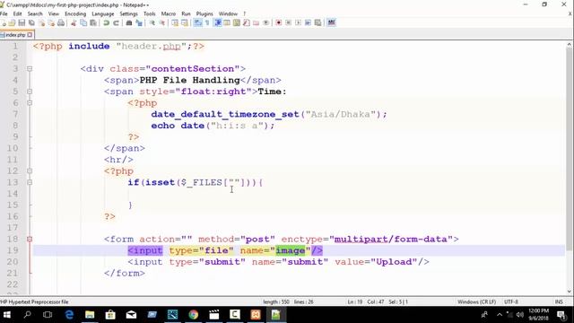Collapse the span fold marker on line 5
The height and width of the screenshot is (323, 574).
click(30, 92)
